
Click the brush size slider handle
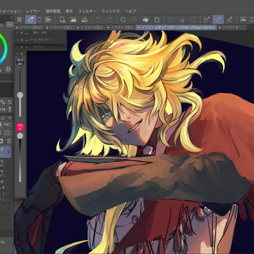[20, 95]
